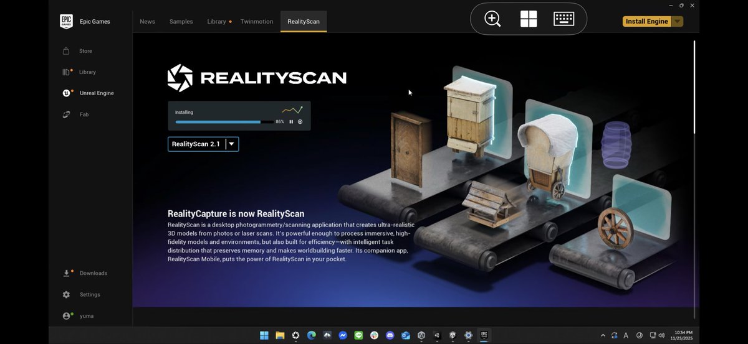Expand the Install Engine dropdown arrow
This screenshot has height=344, width=748.
click(678, 21)
